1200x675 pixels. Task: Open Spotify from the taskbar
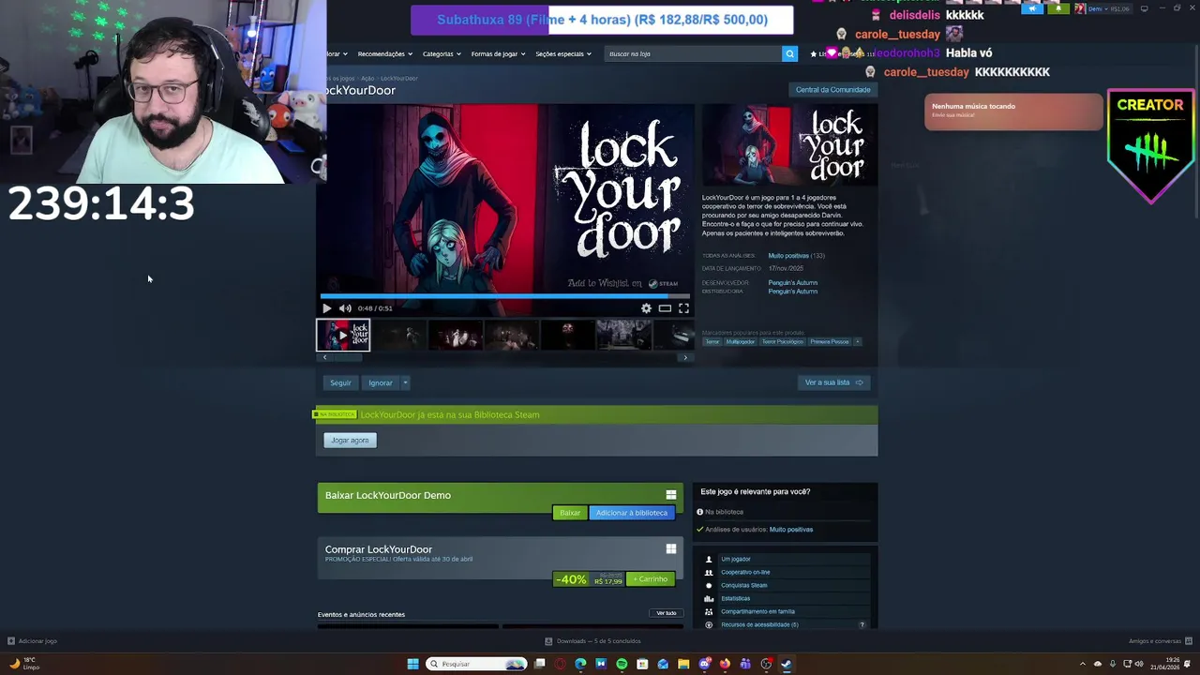coord(622,664)
